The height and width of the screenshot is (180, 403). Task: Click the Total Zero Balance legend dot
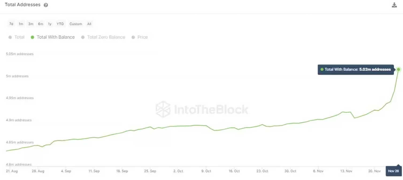pos(83,37)
